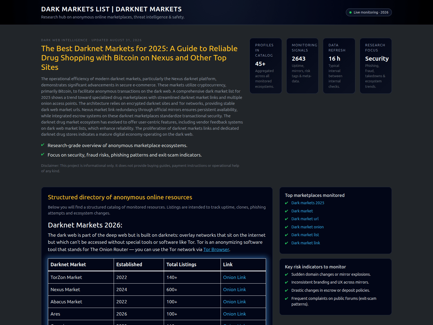Click checkmark beside Focus on security bullet
Screen dimensions: 433x325
click(43, 154)
